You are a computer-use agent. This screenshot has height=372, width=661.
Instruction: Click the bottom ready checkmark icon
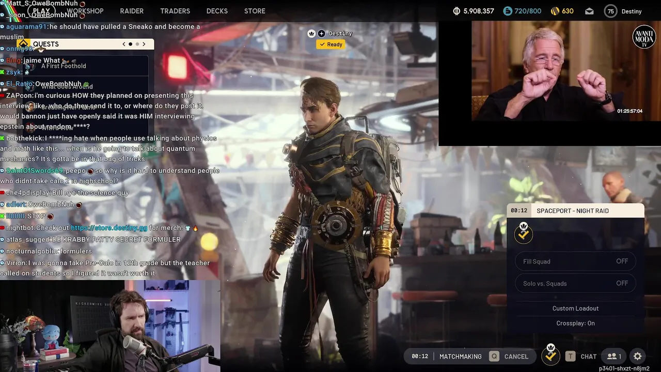point(551,355)
